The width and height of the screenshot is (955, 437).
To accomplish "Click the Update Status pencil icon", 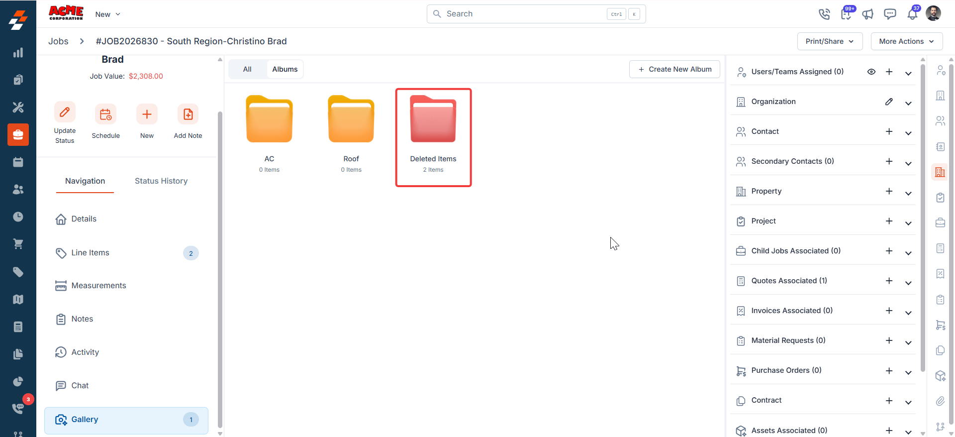I will click(x=65, y=112).
